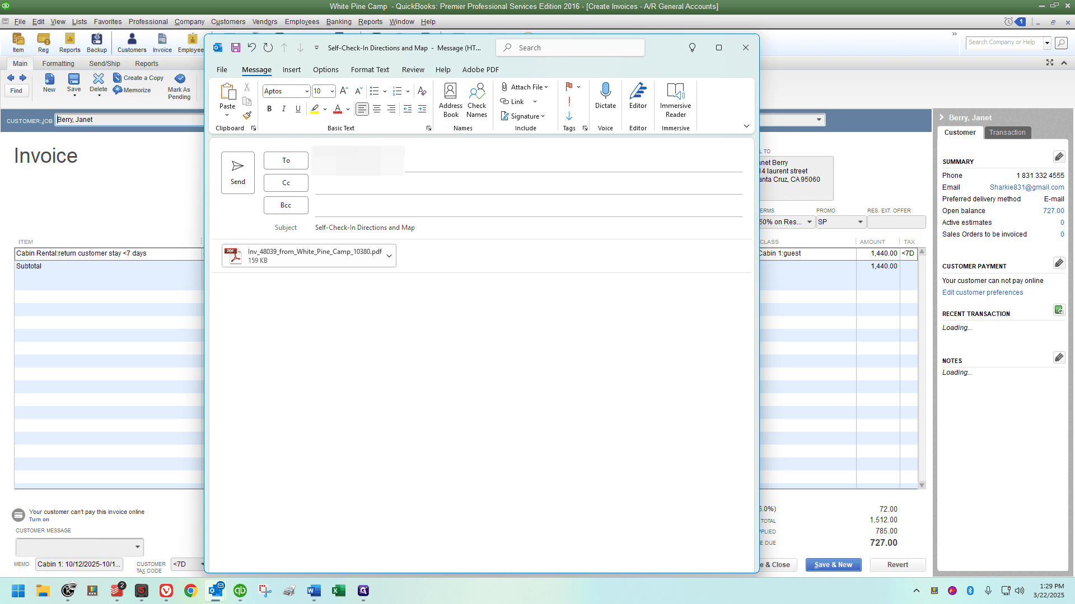1075x604 pixels.
Task: Open the Signature dropdown
Action: [x=523, y=116]
